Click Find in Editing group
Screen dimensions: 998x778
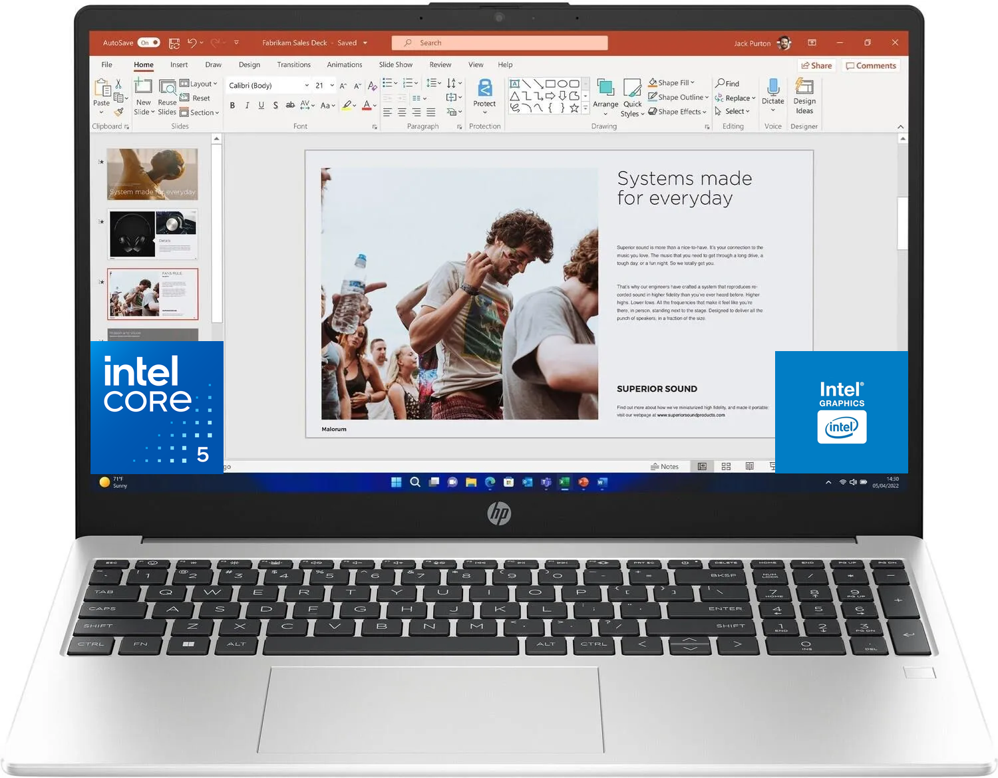tap(727, 83)
